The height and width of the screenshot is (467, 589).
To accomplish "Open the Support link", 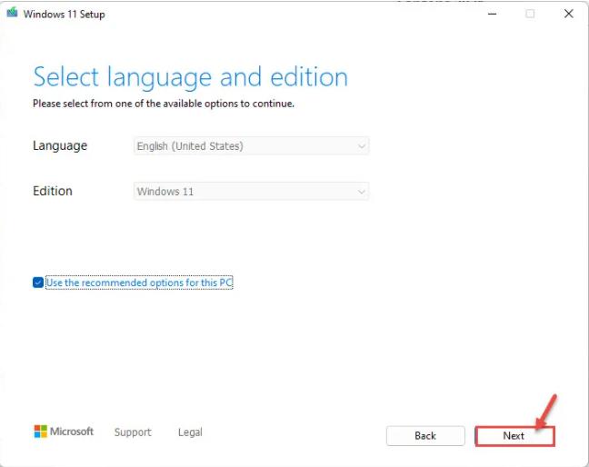I will [133, 432].
